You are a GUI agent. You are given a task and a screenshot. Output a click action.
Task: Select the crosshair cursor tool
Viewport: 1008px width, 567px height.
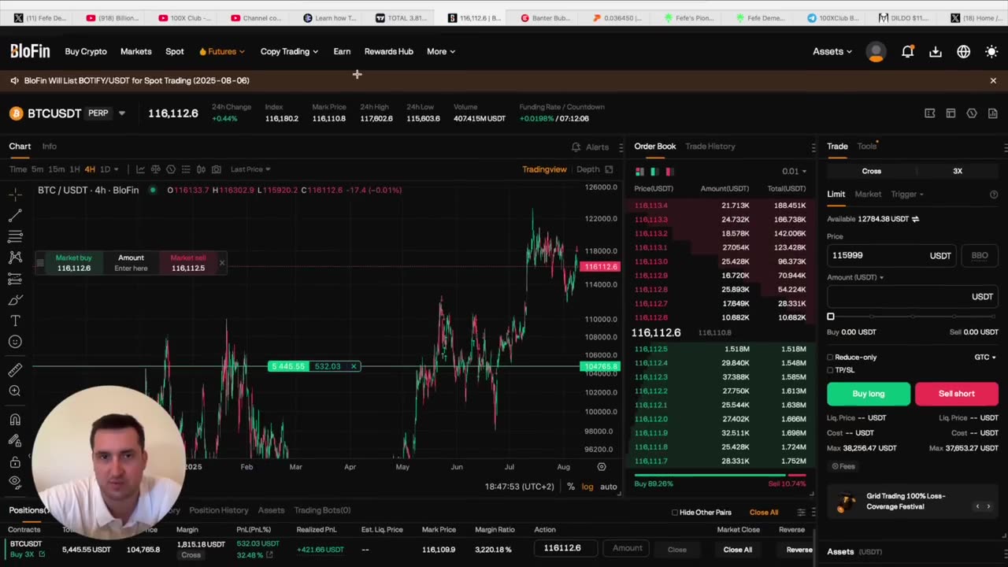pos(15,194)
